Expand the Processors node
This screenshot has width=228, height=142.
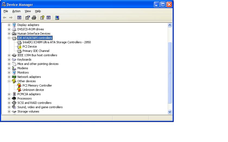click(9, 98)
